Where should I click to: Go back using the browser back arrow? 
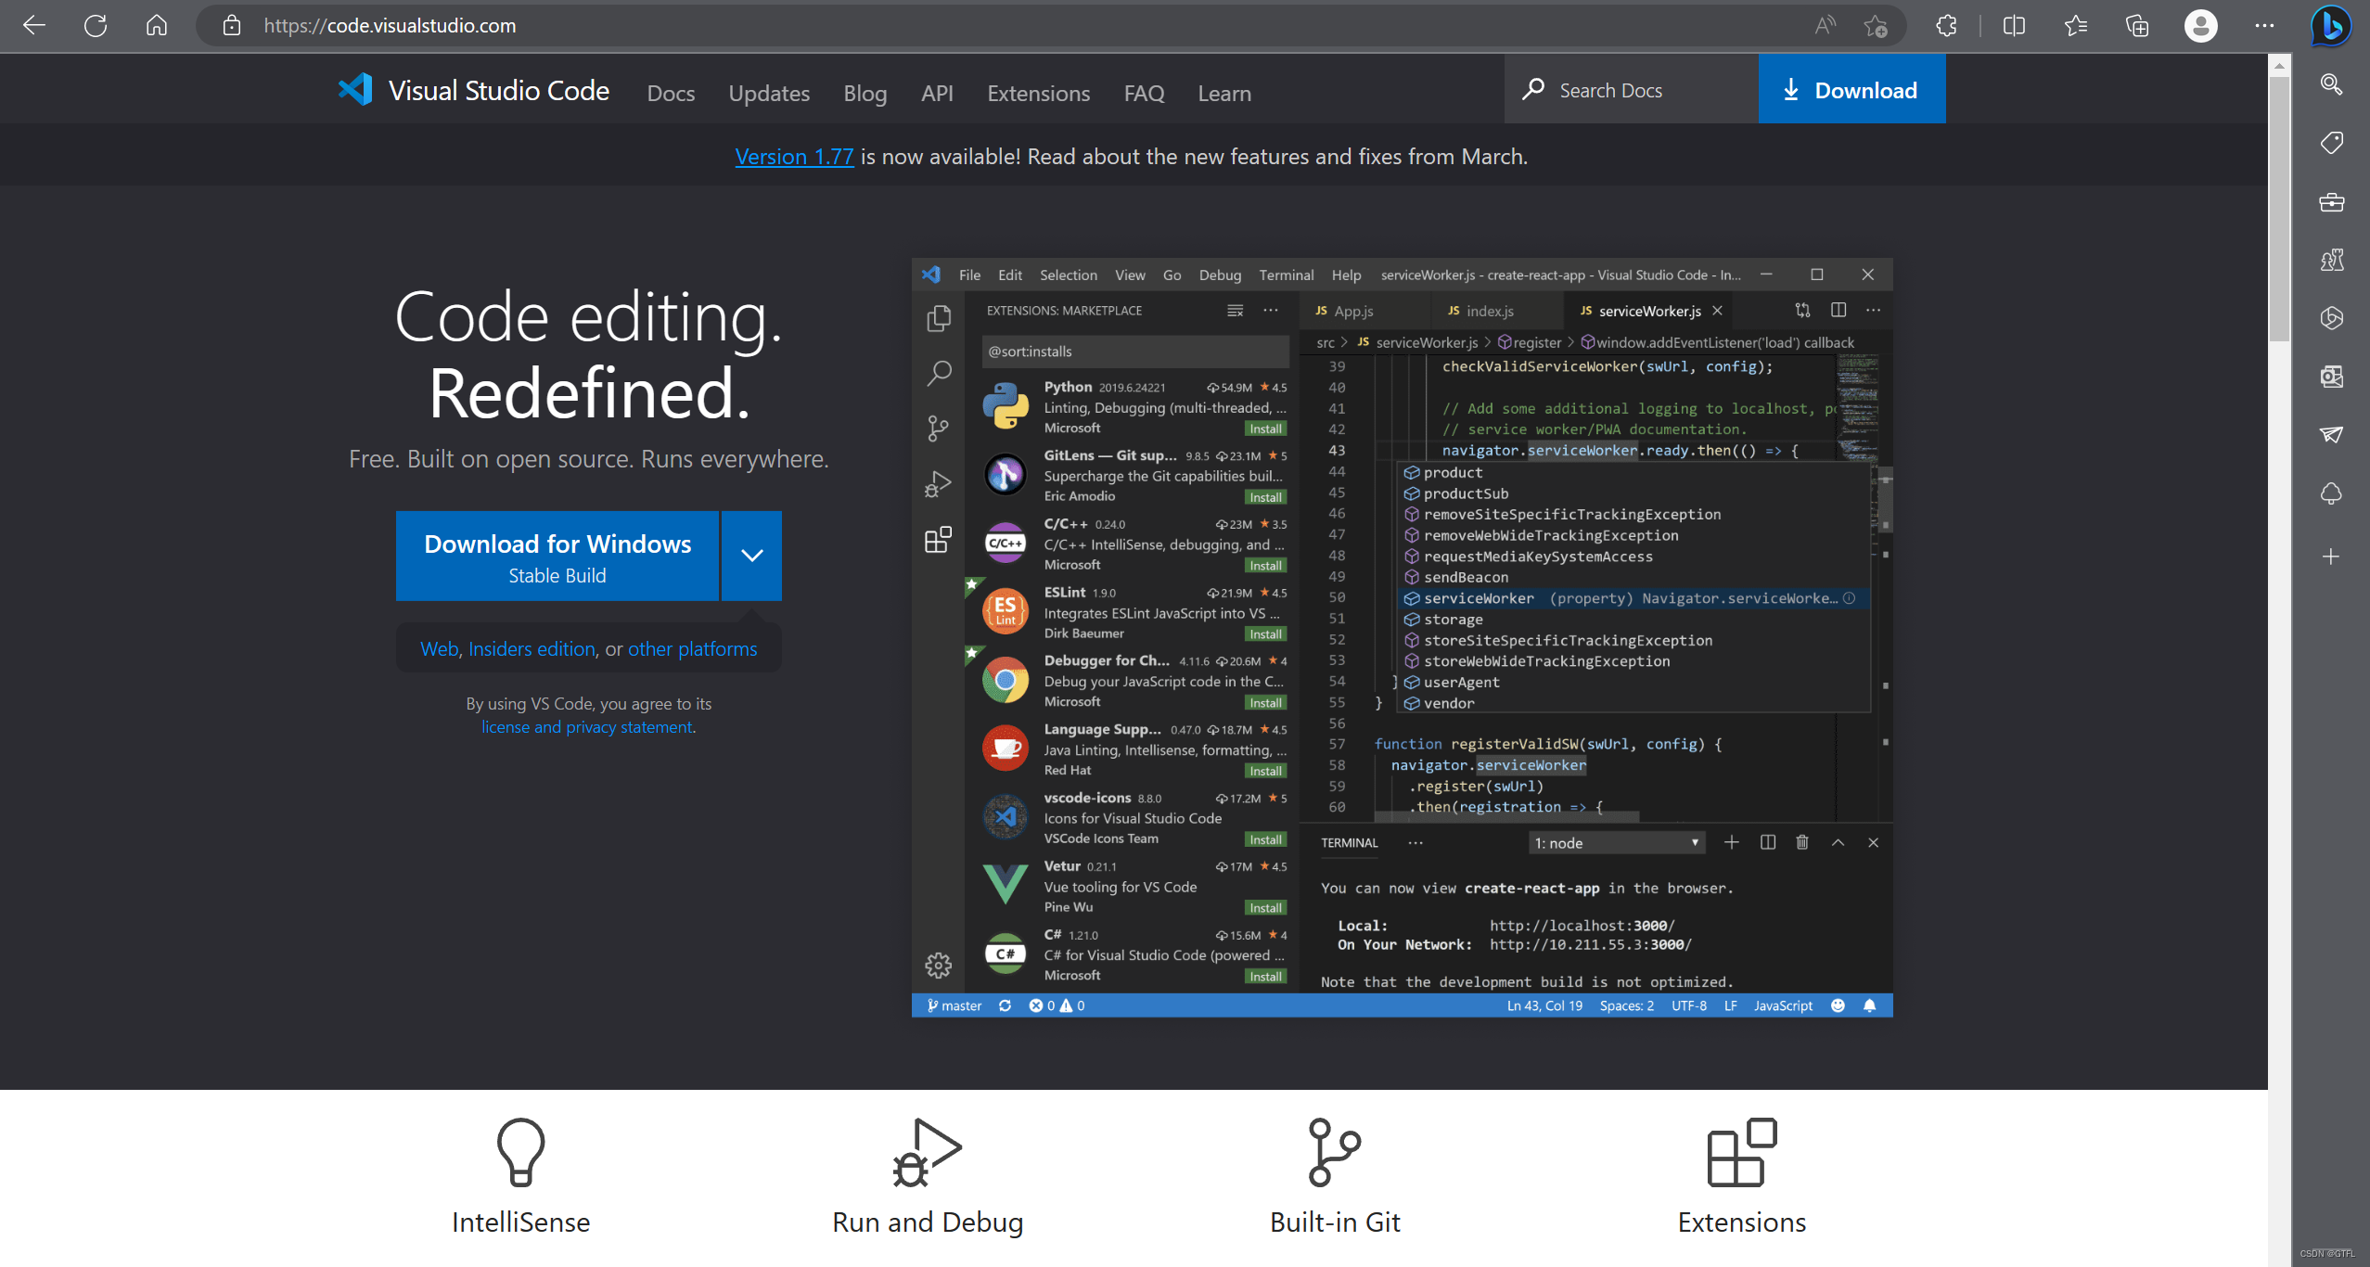34,25
